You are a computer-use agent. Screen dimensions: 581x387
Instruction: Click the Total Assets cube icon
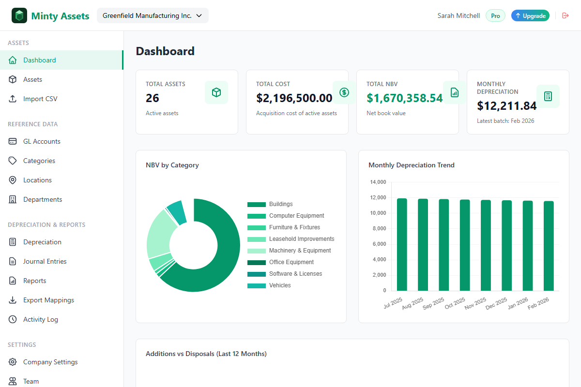pyautogui.click(x=216, y=92)
